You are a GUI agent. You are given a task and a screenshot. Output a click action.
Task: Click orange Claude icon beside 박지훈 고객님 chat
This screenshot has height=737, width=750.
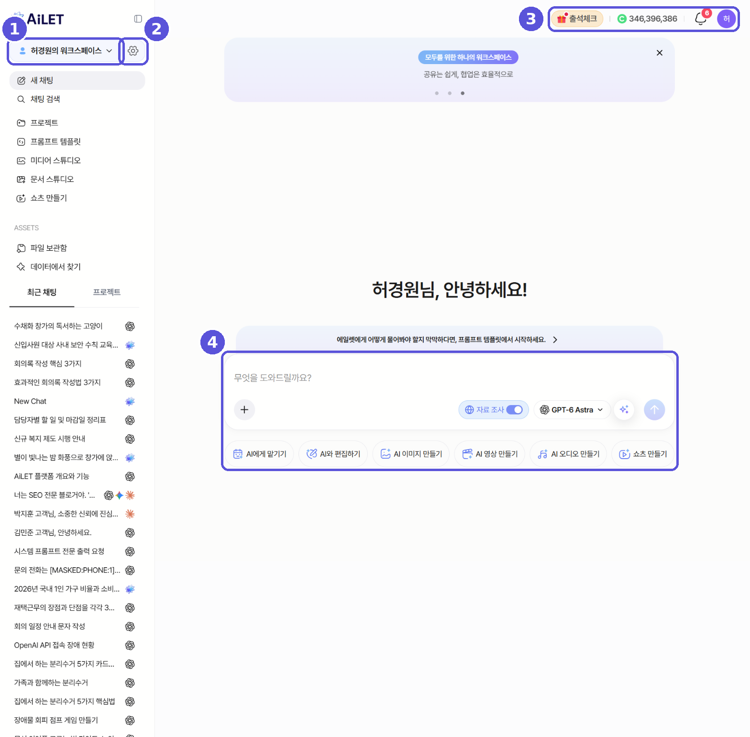point(130,514)
